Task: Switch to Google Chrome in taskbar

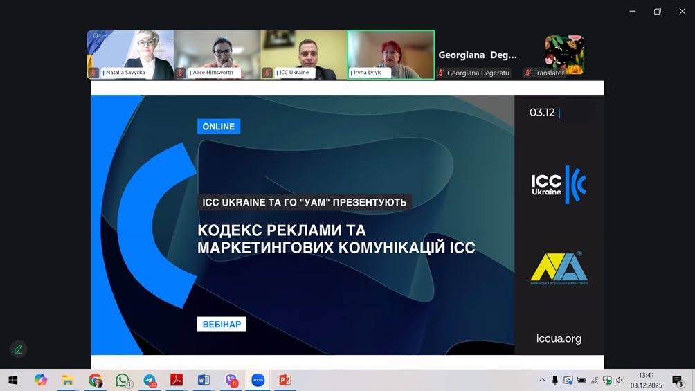Action: coord(95,380)
